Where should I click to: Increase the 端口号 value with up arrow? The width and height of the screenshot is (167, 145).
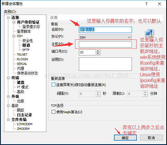(98, 51)
